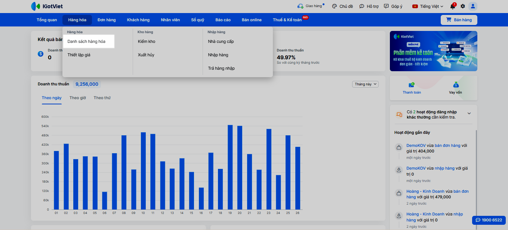Click the chart bar for day 06
This screenshot has height=230, width=508.
pyautogui.click(x=105, y=201)
